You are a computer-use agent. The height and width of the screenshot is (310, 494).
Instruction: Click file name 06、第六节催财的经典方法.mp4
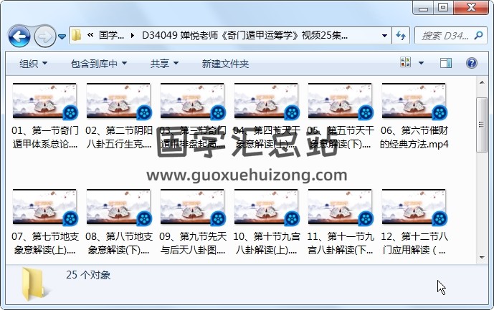pos(414,137)
